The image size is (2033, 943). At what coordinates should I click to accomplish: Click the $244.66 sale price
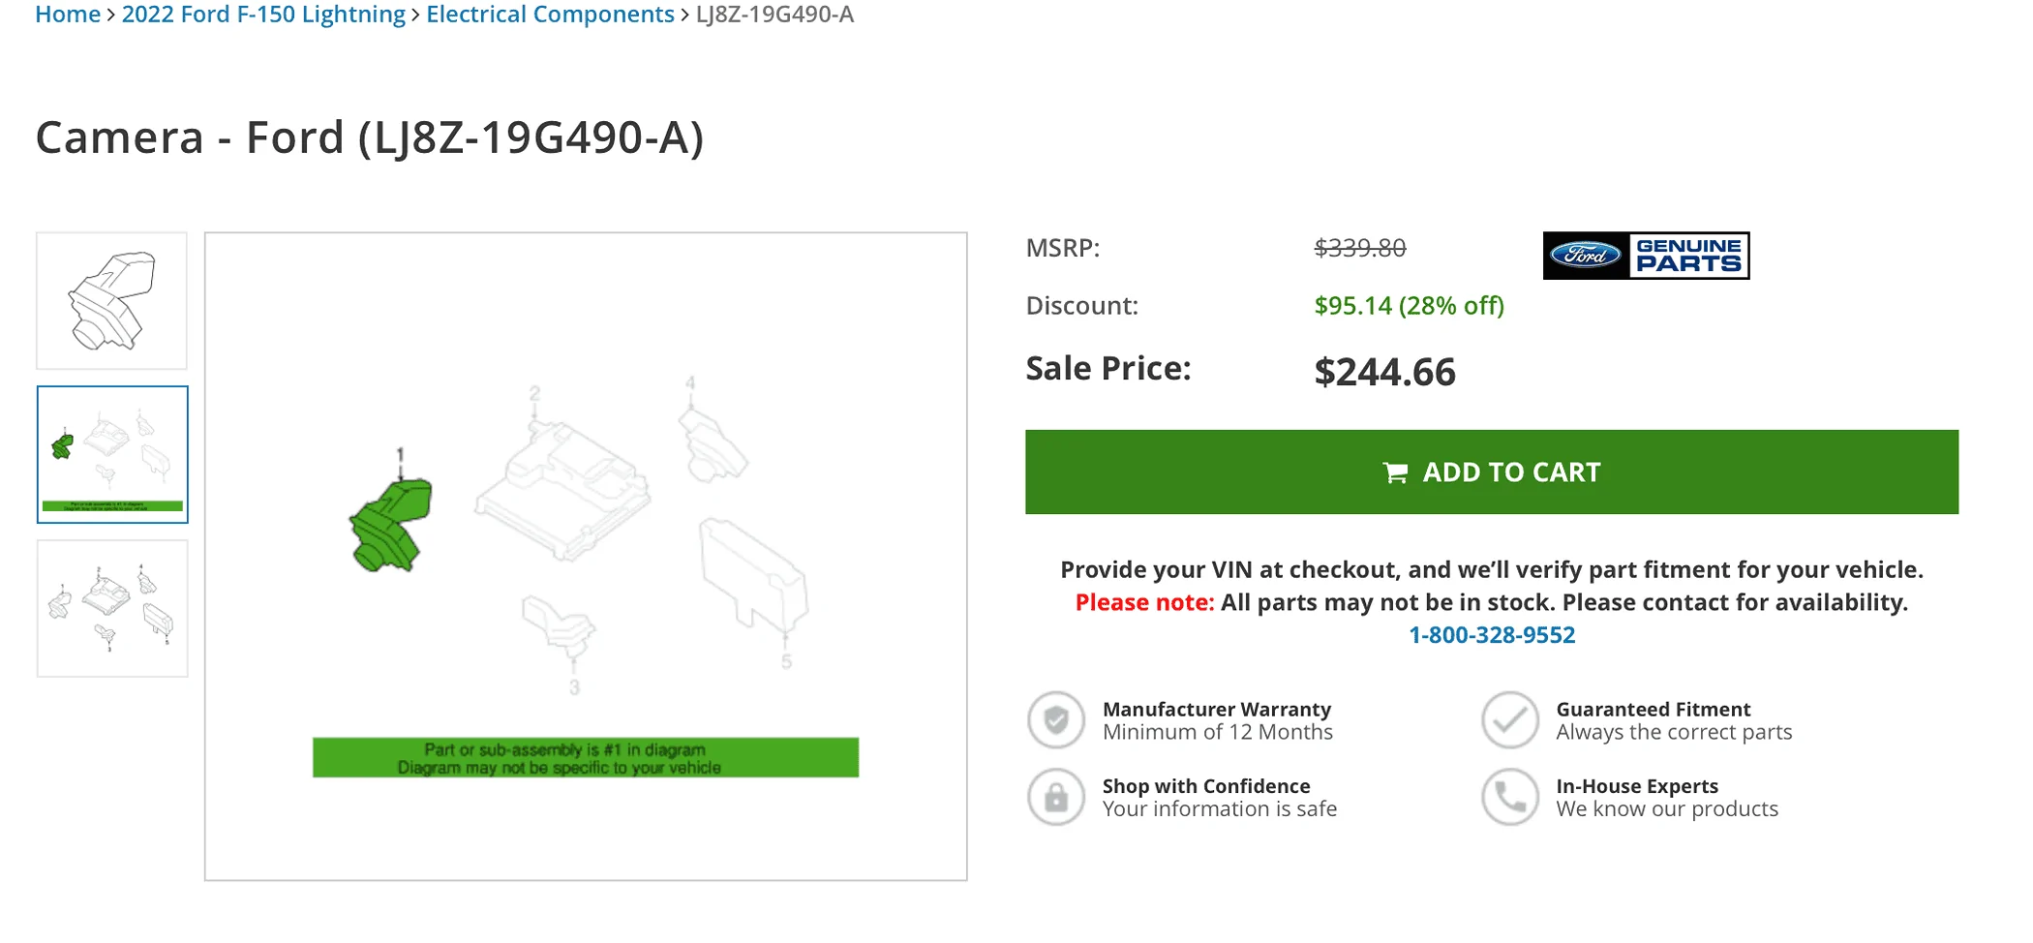pos(1384,372)
